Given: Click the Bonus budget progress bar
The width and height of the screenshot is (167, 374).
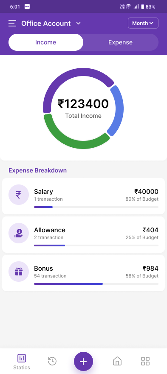Looking at the screenshot, I should (x=96, y=284).
